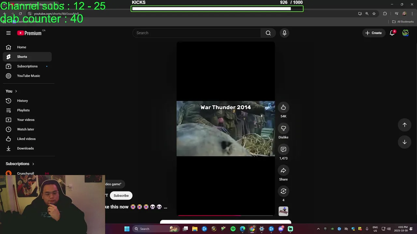Open Home in YouTube sidebar

point(27,47)
